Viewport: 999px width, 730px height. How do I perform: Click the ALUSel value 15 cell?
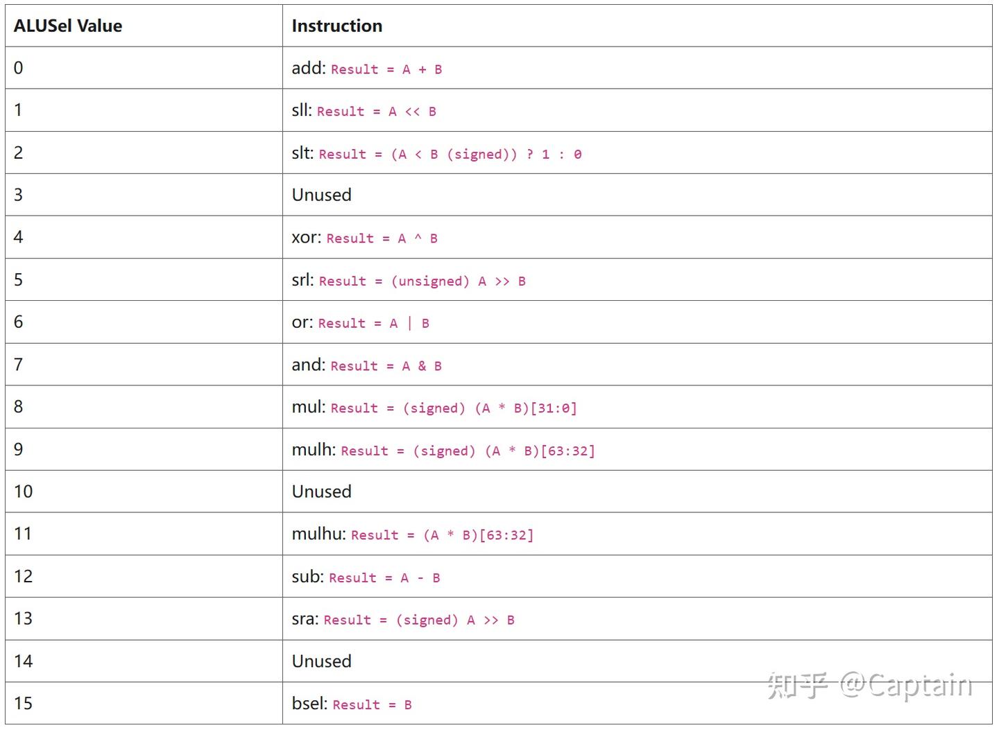24,704
